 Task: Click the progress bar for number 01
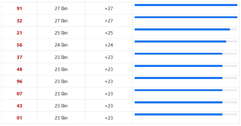pos(186,114)
